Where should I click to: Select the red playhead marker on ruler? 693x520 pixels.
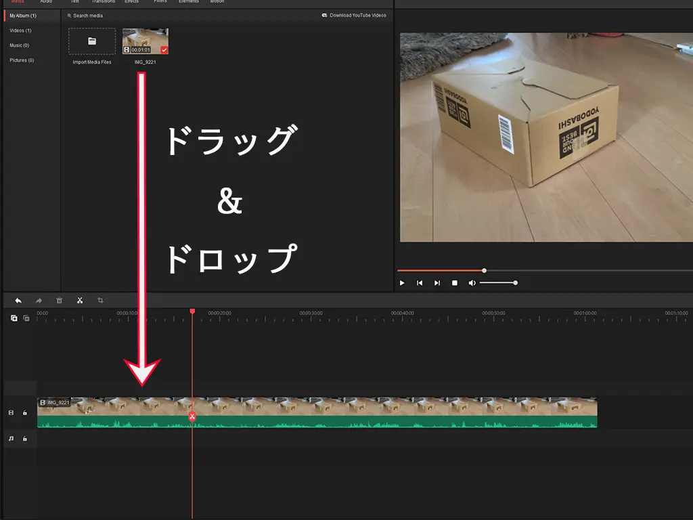[x=192, y=311]
